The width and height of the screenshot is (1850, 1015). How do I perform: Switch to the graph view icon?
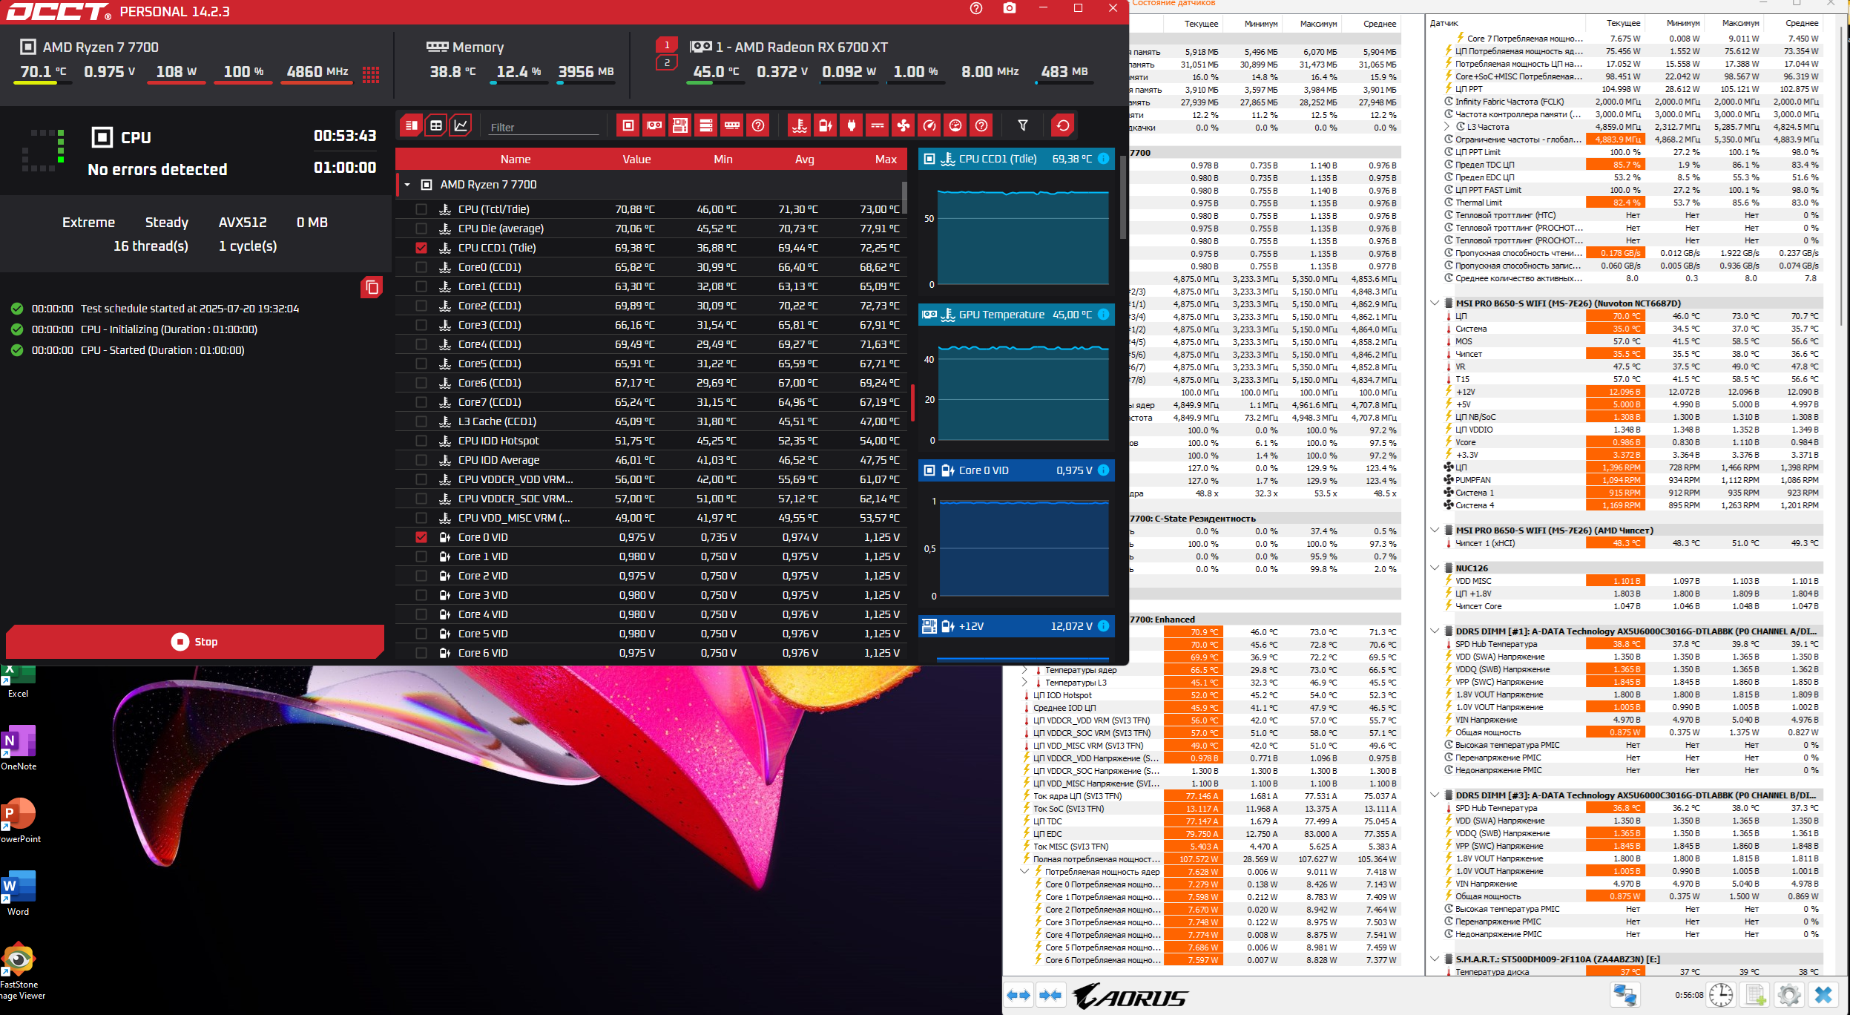(x=461, y=125)
